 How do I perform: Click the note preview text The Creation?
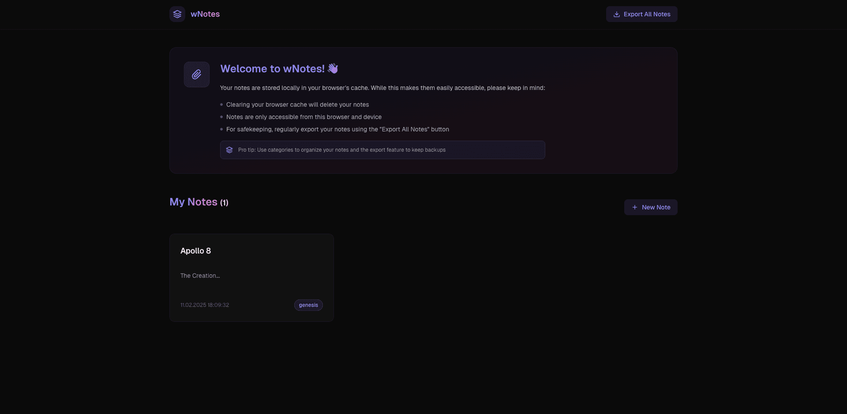click(200, 276)
